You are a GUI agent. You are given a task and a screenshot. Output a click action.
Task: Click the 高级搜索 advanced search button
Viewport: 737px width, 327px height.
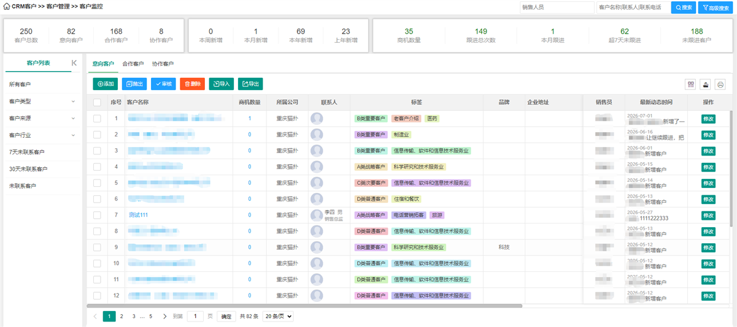(x=716, y=8)
